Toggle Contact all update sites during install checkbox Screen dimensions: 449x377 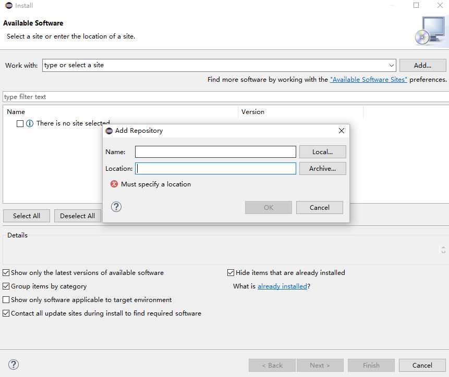tap(6, 313)
